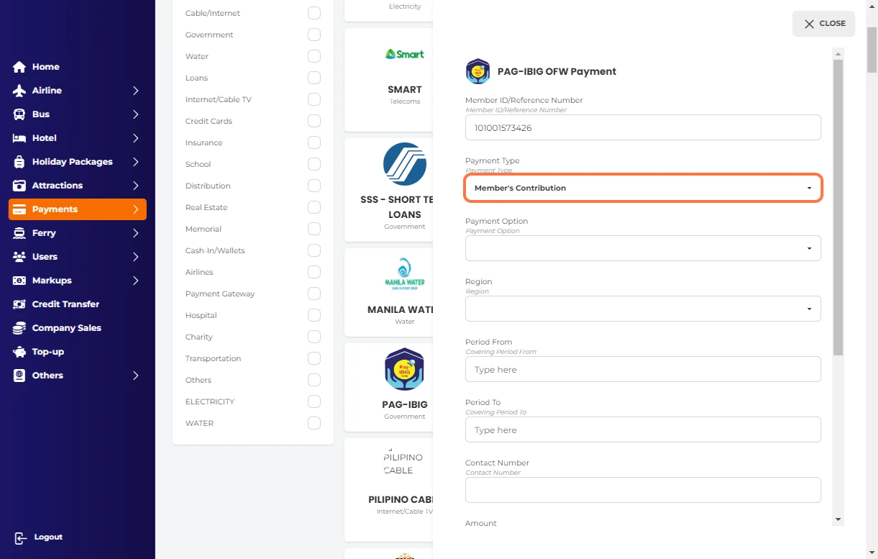Open the Credit Transfer menu item
The height and width of the screenshot is (559, 878).
pyautogui.click(x=65, y=304)
